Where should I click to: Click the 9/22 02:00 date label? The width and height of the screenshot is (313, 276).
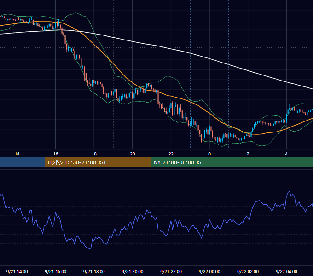coord(248,271)
